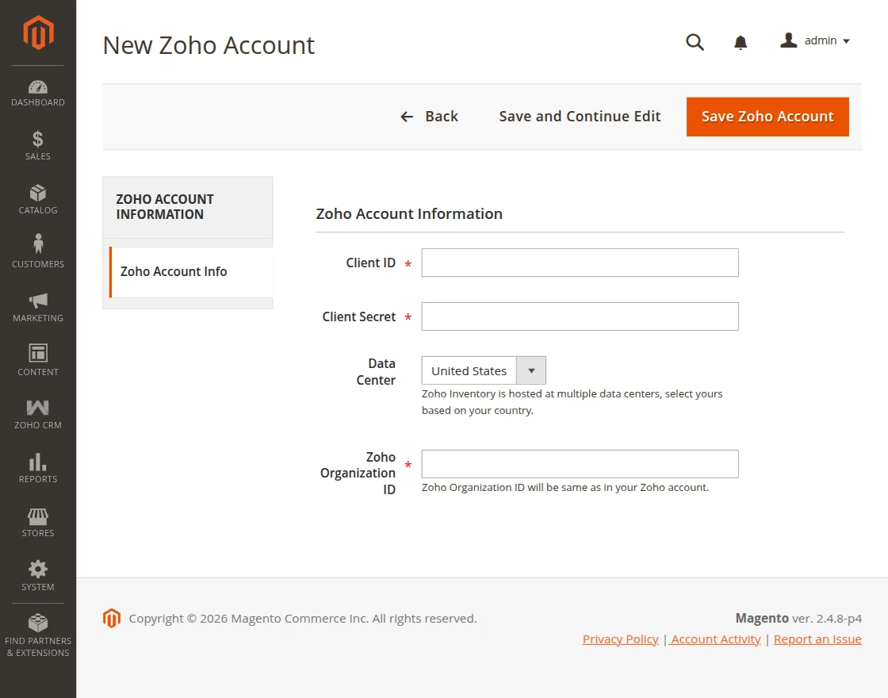Open the Account Activity link

[x=715, y=639]
